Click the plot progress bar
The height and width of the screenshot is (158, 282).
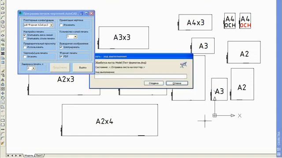tap(141, 76)
